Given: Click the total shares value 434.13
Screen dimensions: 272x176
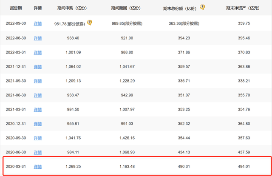Looking at the screenshot, I should (184, 152).
